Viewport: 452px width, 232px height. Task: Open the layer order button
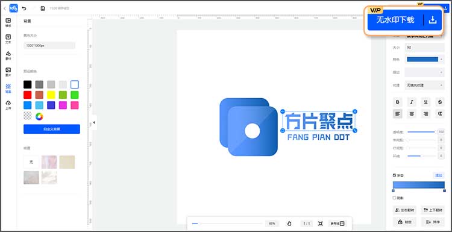point(432,222)
